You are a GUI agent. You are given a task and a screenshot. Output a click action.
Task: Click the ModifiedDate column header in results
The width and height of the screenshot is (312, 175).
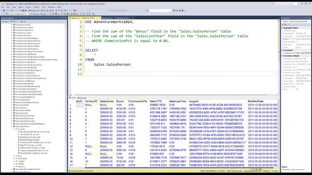point(255,101)
